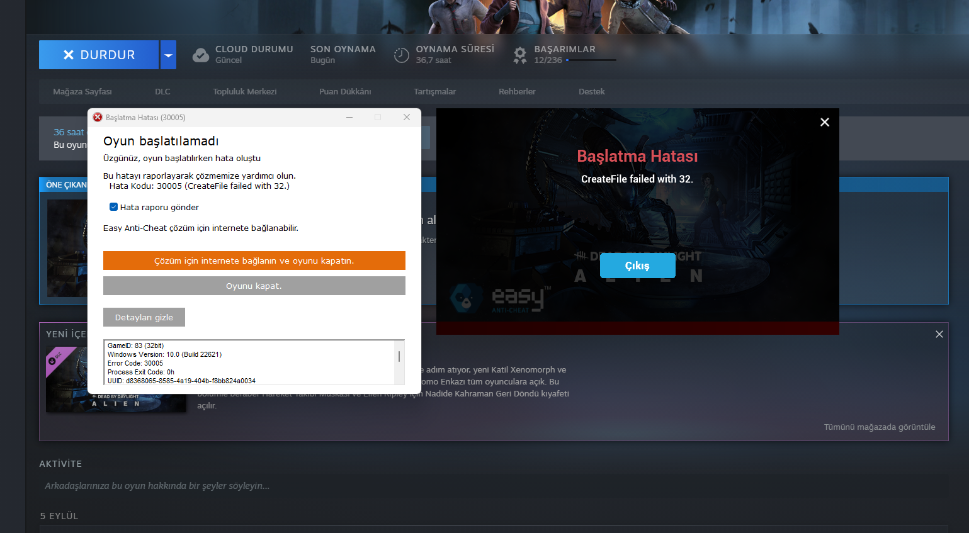Viewport: 969px width, 533px height.
Task: Click the 5 EYLÜL date heading
Action: tap(59, 516)
